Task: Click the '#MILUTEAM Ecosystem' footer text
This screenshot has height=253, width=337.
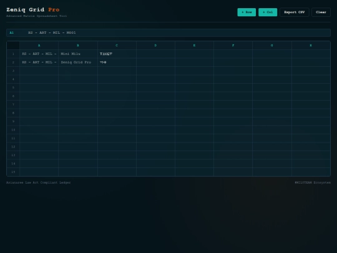Action: pos(313,182)
